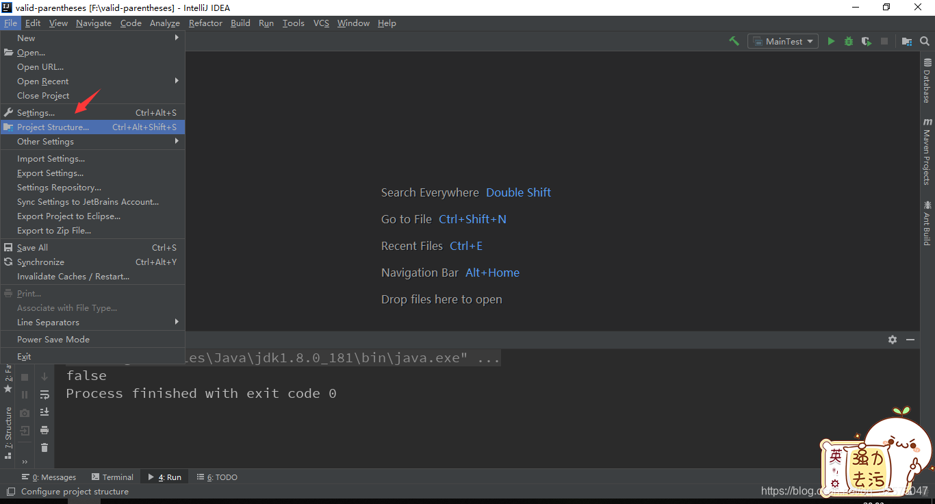Expand Other Settings submenu
This screenshot has height=504, width=935.
[92, 142]
